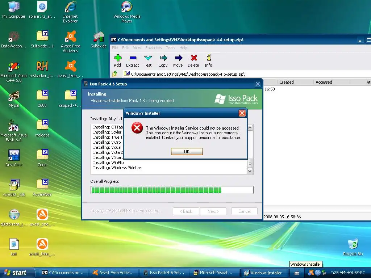Image resolution: width=371 pixels, height=278 pixels.
Task: Click the Extract toolbar icon
Action: (x=133, y=61)
